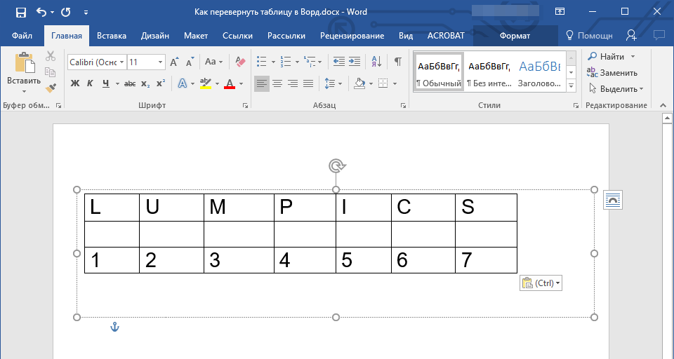Select the Заголовок heading style thumbnail
This screenshot has width=674, height=359.
(539, 73)
